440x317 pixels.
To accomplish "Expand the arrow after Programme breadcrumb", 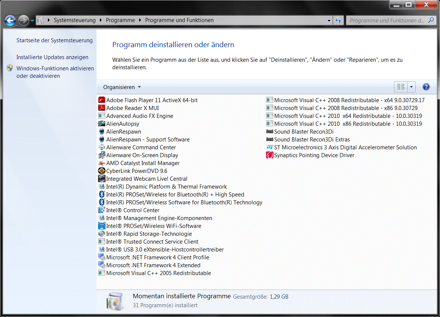I will [x=140, y=20].
